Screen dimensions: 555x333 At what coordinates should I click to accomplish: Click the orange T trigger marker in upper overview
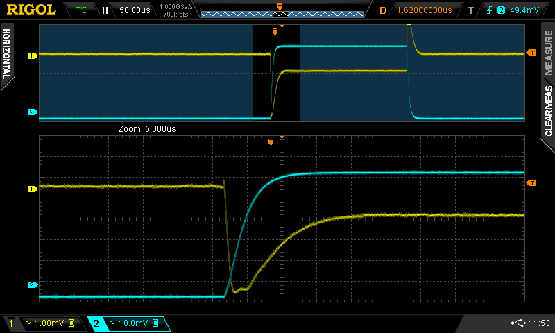coord(275,32)
